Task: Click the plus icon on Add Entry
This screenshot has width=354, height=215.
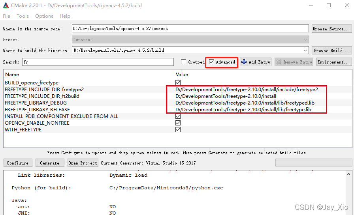Action: (x=244, y=62)
